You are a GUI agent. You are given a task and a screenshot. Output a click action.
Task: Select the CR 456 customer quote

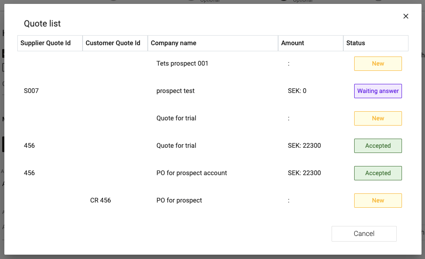pos(100,200)
